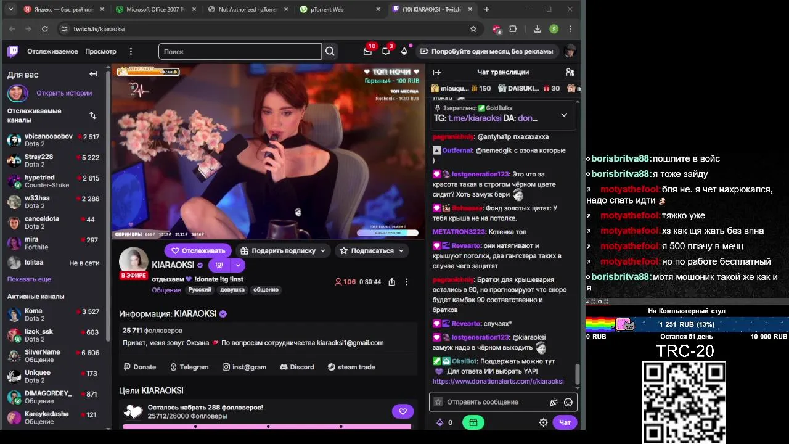Screen dimensions: 789x444
Task: Click the Отправить сообщение chat input
Action: click(503, 402)
